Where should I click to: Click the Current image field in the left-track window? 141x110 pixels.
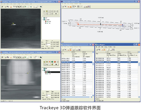coord(48,95)
